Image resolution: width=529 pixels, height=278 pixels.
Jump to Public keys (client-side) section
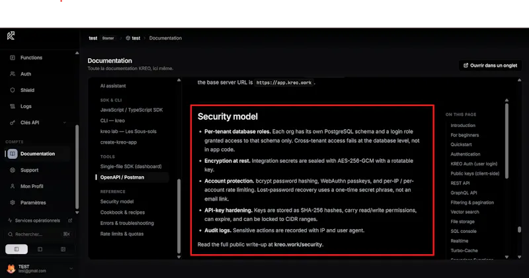pyautogui.click(x=475, y=173)
